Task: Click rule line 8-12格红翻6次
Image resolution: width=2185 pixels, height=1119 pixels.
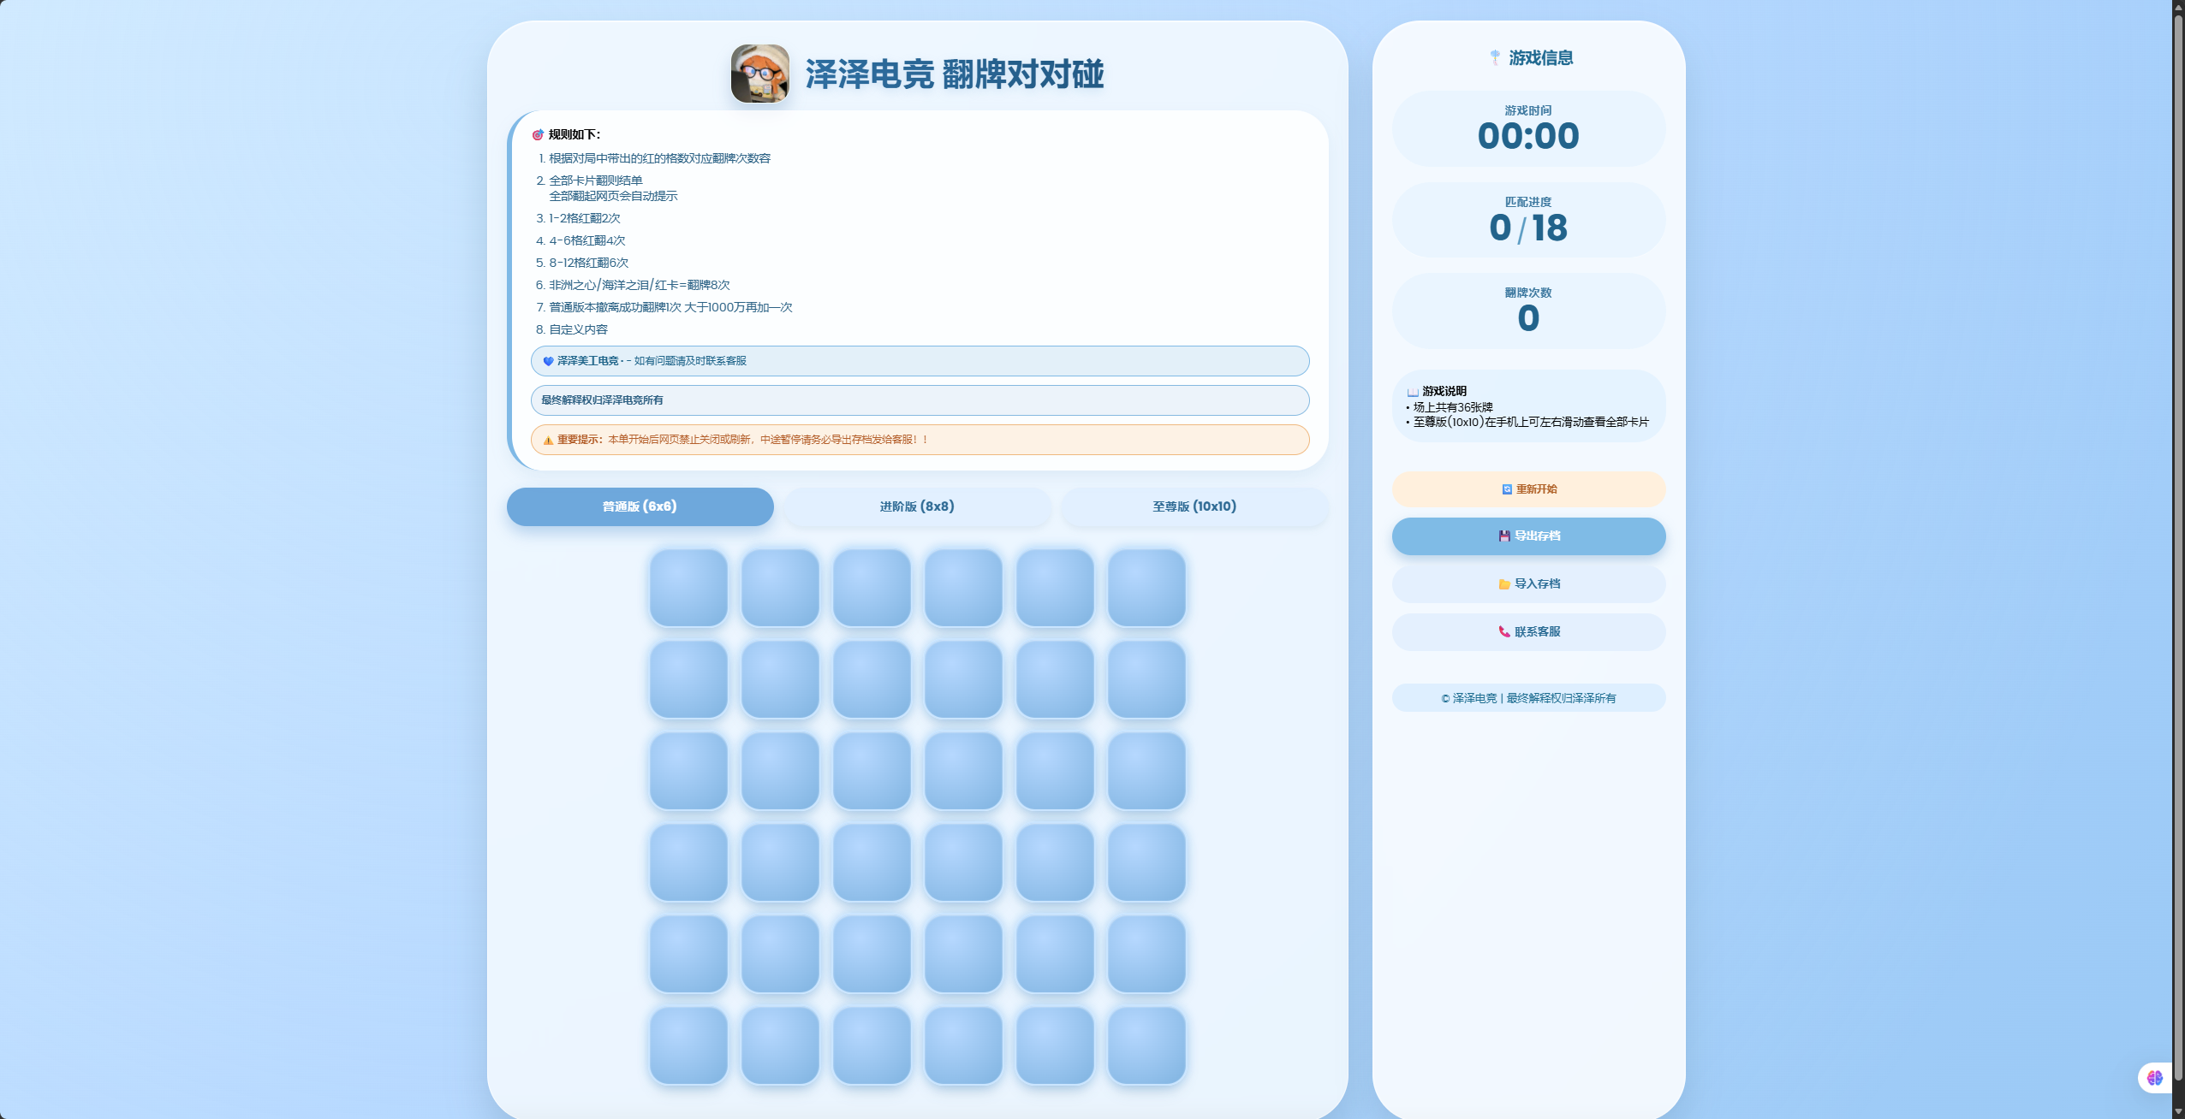Action: (x=588, y=263)
